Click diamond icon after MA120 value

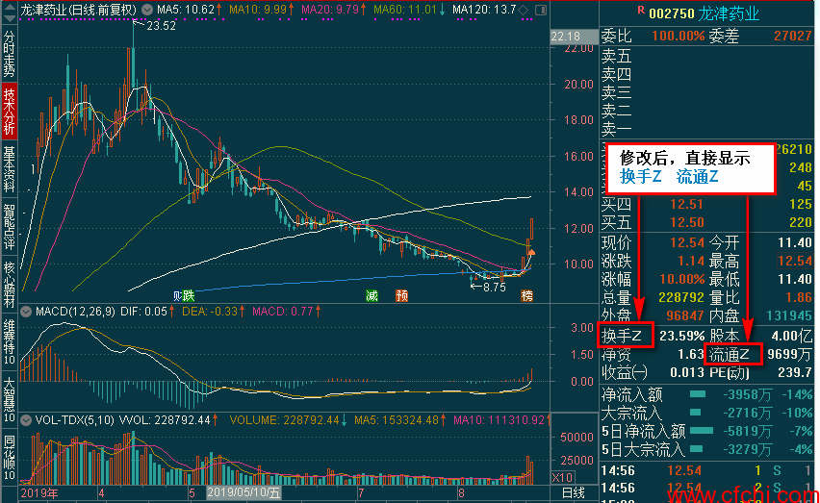coord(524,10)
